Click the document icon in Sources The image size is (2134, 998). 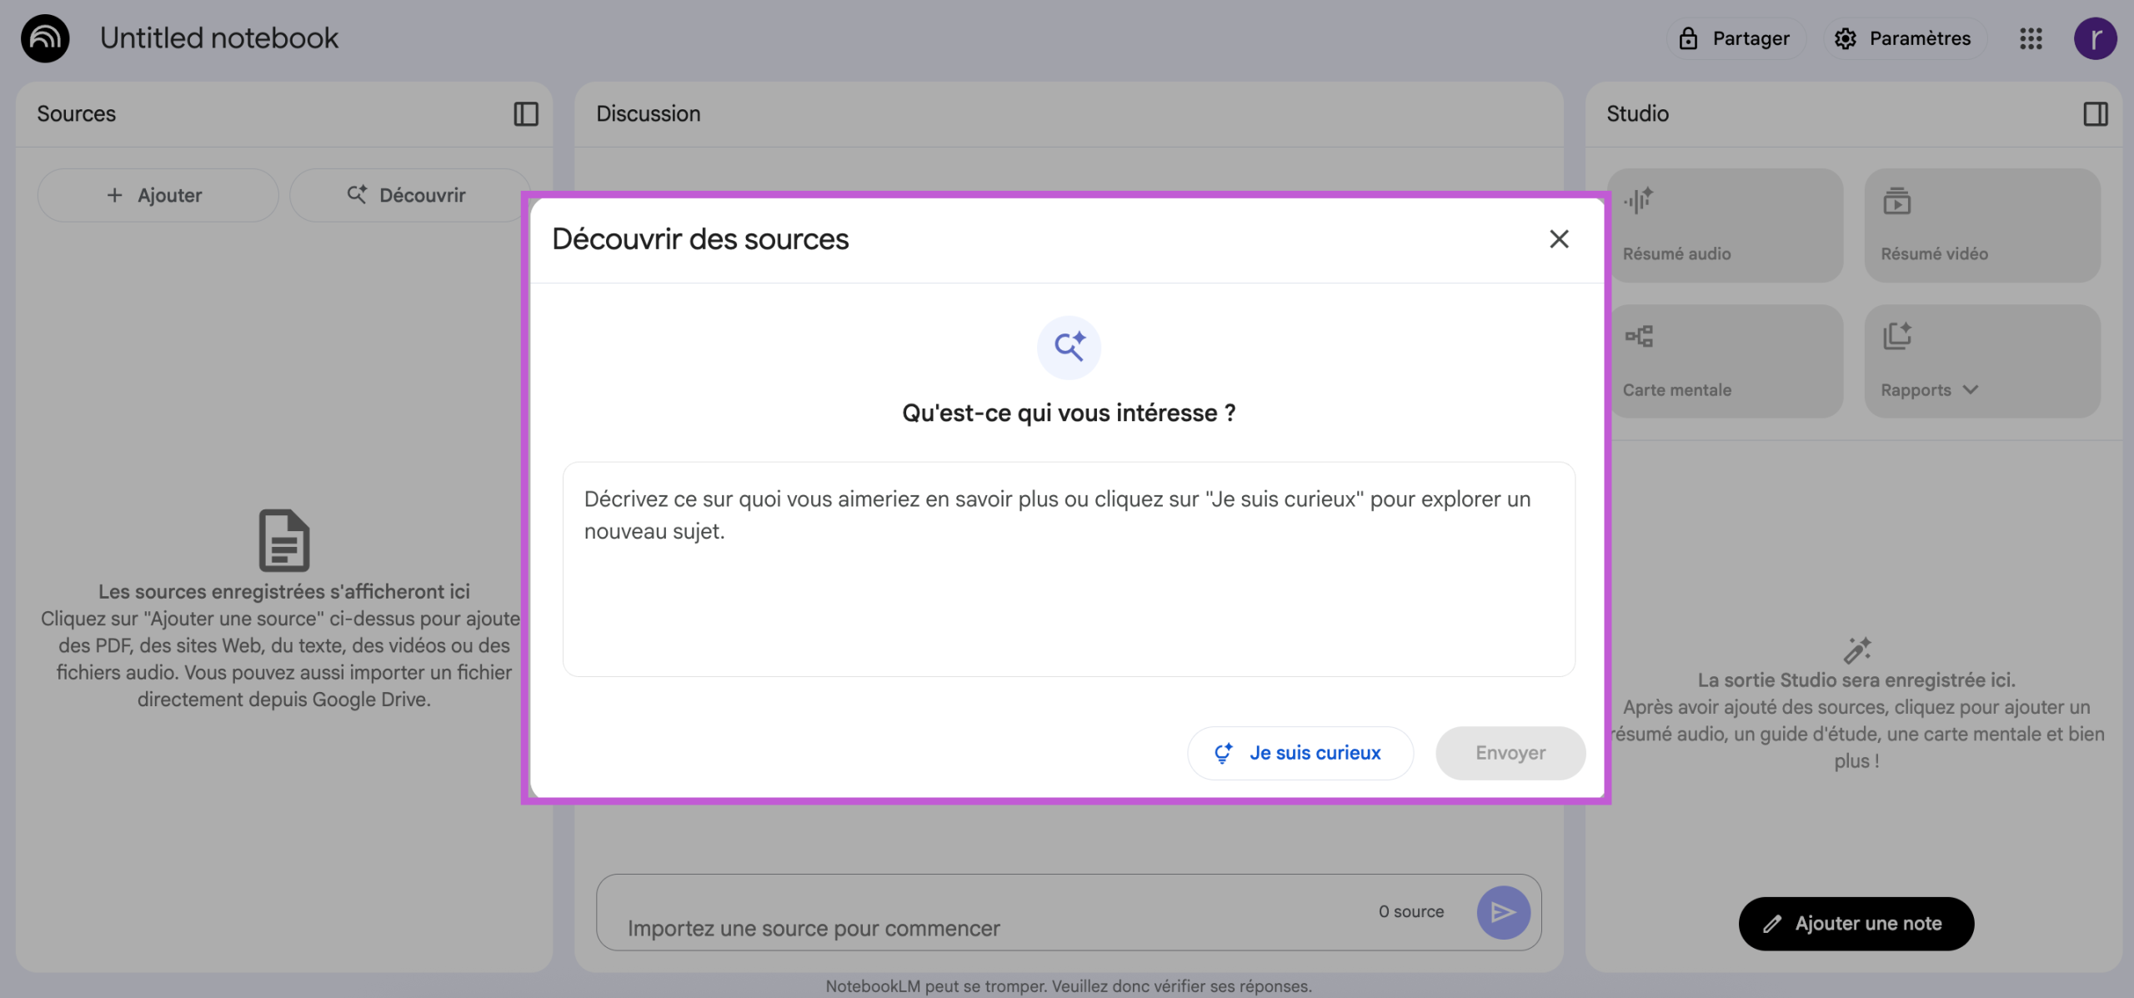pyautogui.click(x=284, y=540)
